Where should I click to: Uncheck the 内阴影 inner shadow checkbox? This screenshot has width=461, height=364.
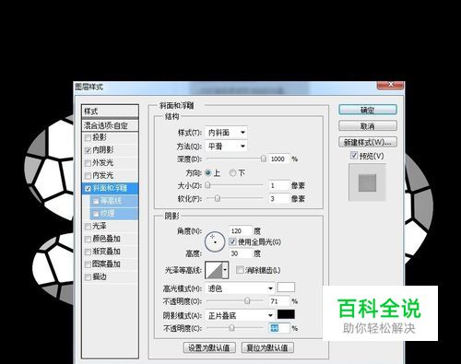pos(88,150)
